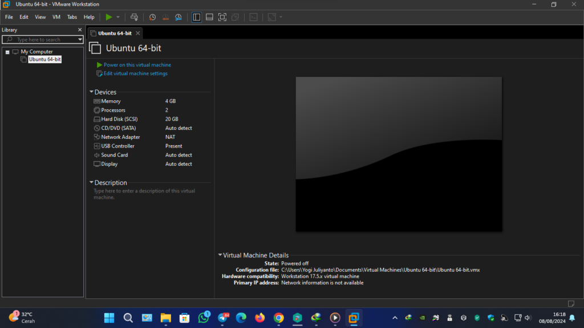
Task: Click the Take Snapshot toolbar icon
Action: click(152, 17)
